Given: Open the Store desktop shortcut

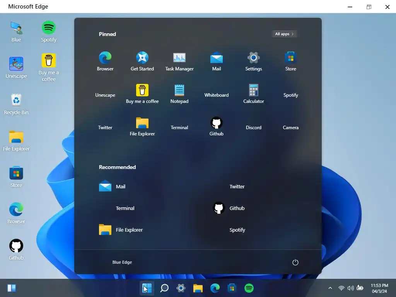Looking at the screenshot, I should (16, 177).
